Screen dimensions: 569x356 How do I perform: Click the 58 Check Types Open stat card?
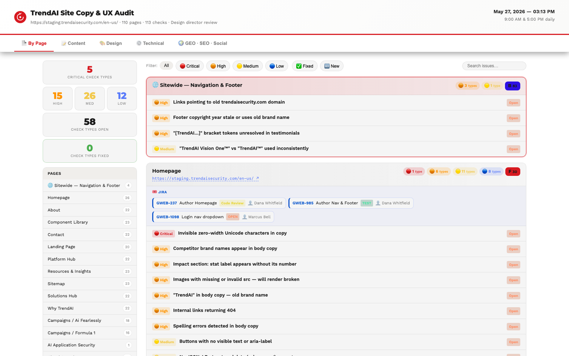pos(89,124)
